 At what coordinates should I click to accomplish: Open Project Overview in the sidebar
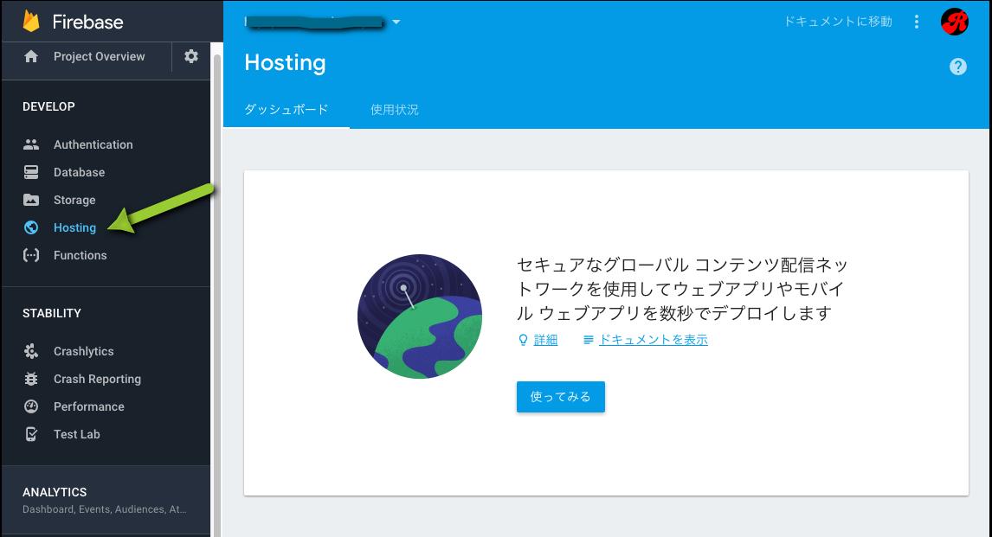pos(100,56)
